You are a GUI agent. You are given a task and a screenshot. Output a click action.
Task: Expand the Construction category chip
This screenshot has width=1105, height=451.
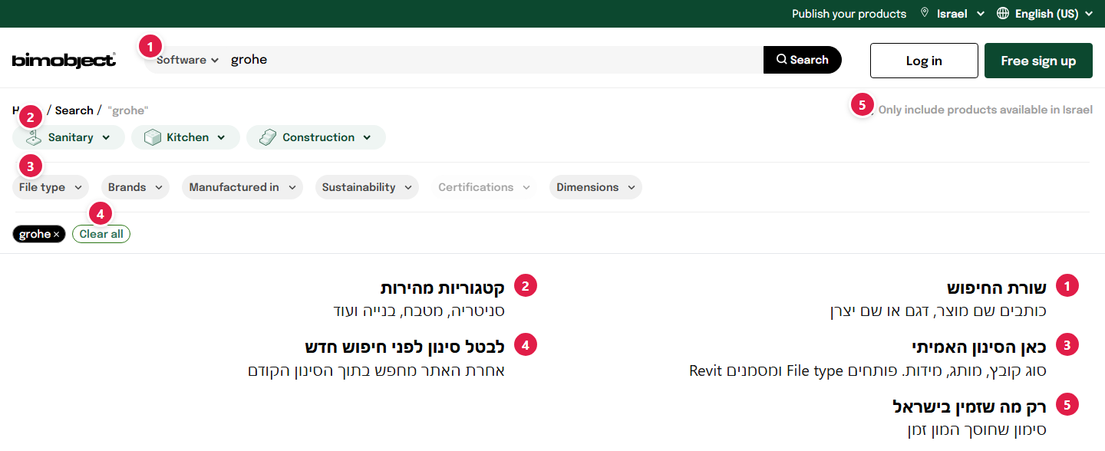pyautogui.click(x=316, y=137)
